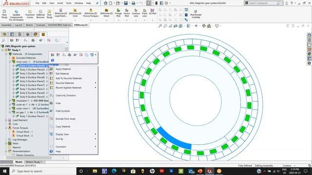This screenshot has width=312, height=175.
Task: Open File Explorer from taskbar
Action: [x=95, y=171]
